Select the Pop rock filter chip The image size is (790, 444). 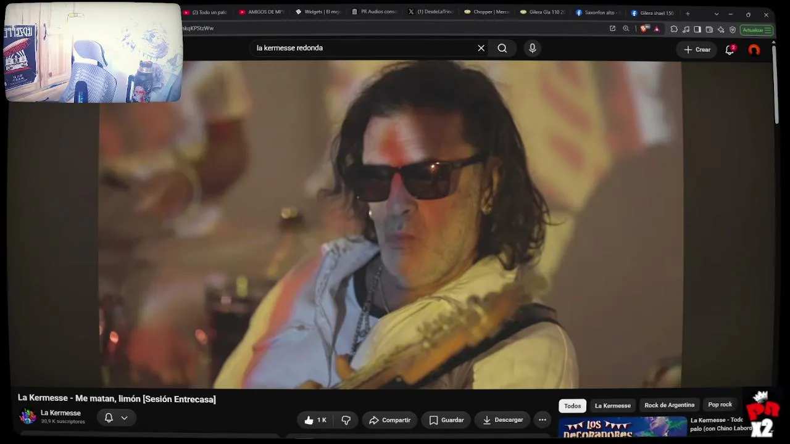[x=720, y=405]
